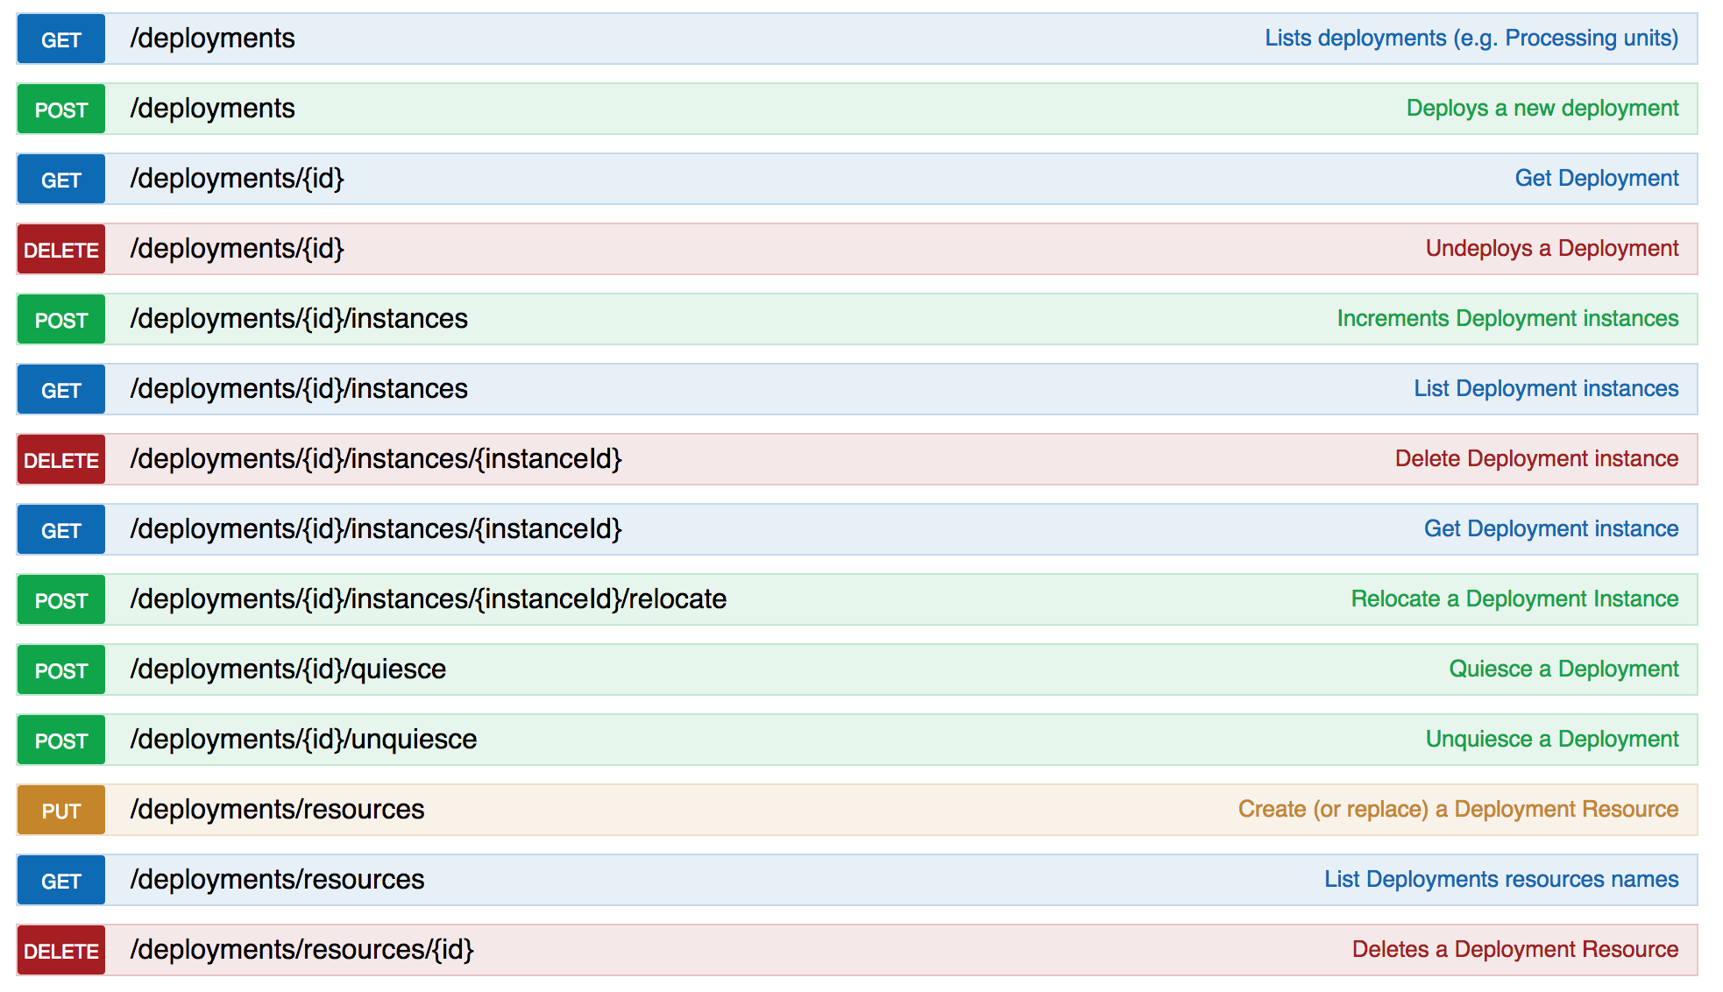Screen dimensions: 1723x992
Task: Open /deployments/resources path in PUT row
Action: point(277,810)
